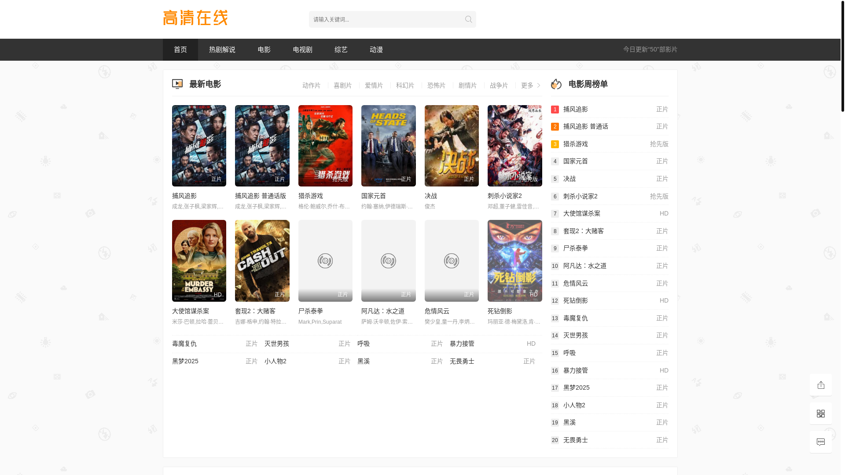Open rank 11 危情风云 in chart

(x=610, y=283)
